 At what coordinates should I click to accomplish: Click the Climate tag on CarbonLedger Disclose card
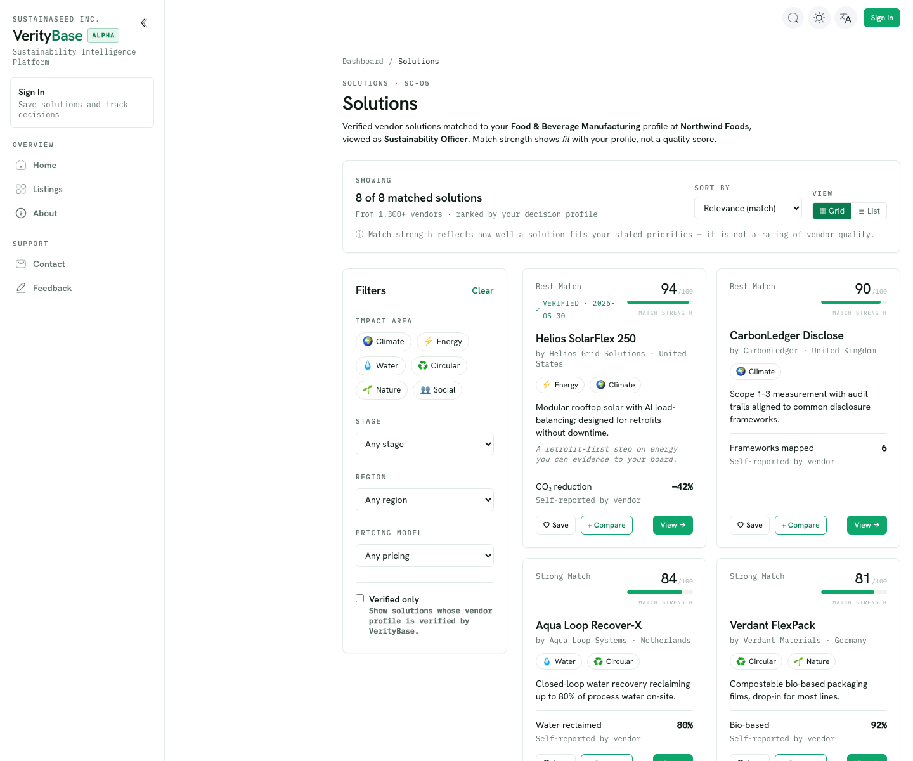pyautogui.click(x=755, y=372)
